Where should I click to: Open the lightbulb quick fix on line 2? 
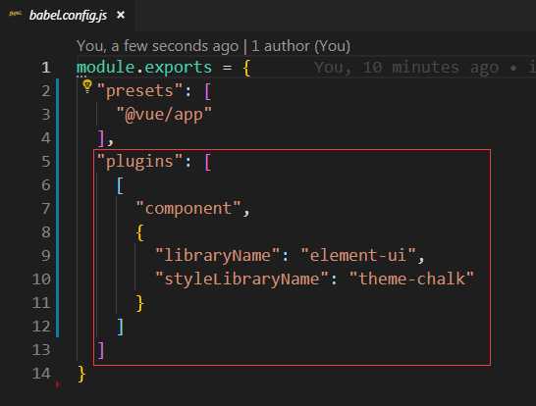point(87,86)
